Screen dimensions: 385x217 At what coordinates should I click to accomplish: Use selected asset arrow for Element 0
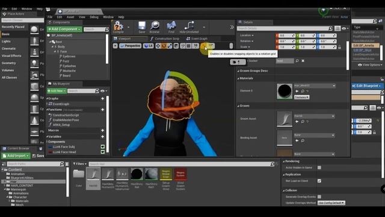click(297, 91)
